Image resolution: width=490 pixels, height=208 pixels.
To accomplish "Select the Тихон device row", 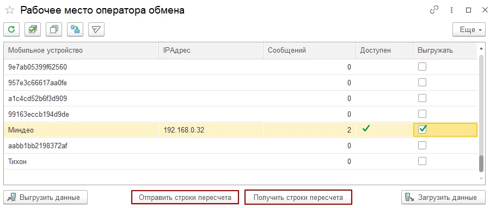I will click(241, 161).
